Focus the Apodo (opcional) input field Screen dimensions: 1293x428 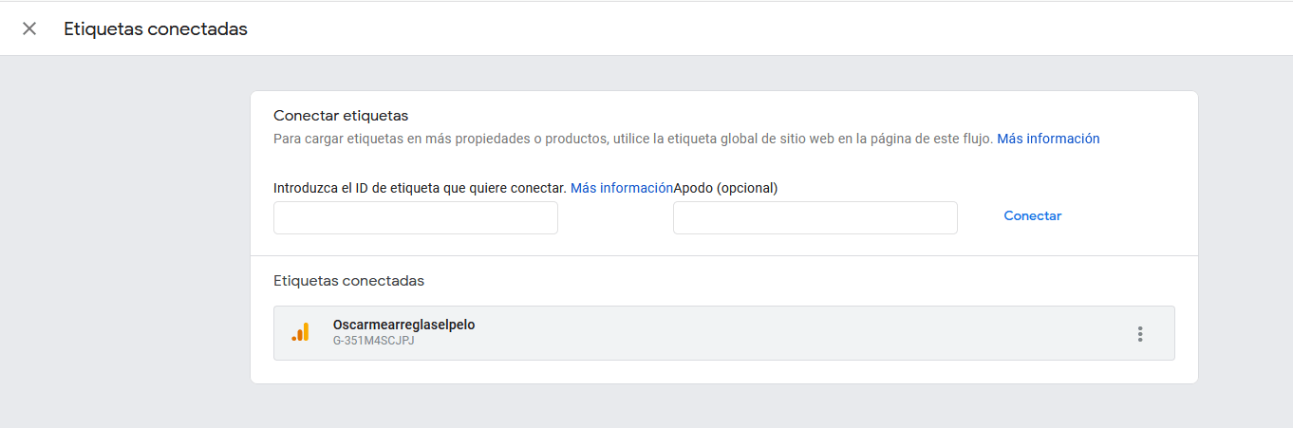click(x=815, y=217)
